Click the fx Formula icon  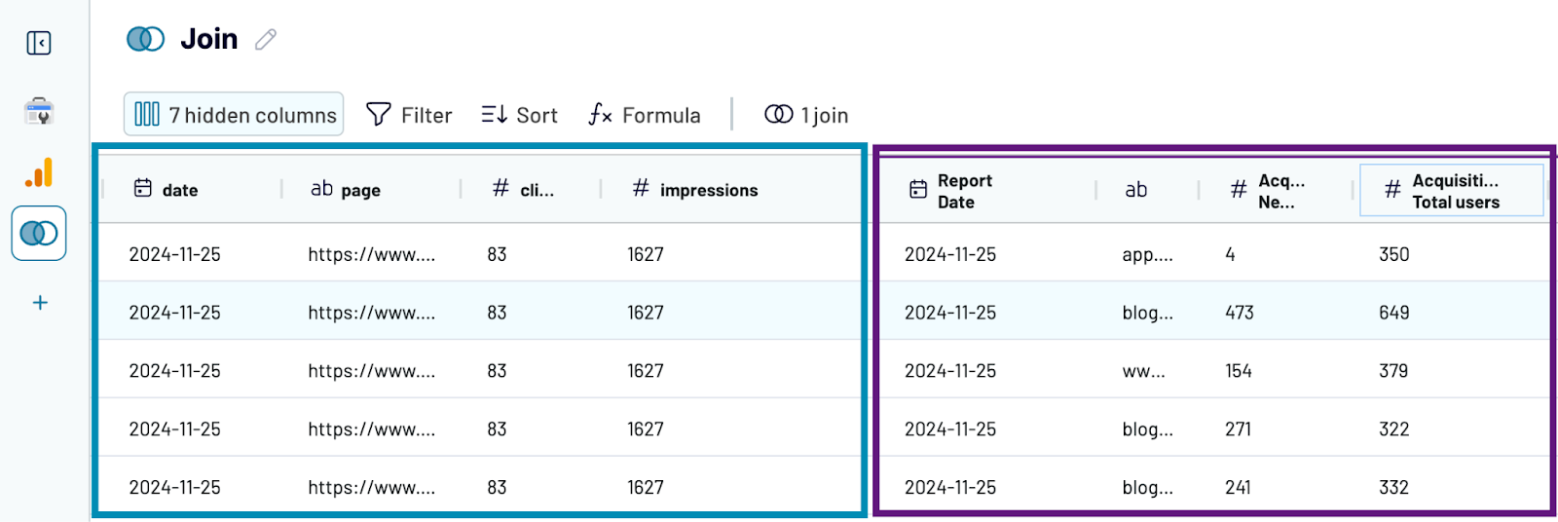600,115
